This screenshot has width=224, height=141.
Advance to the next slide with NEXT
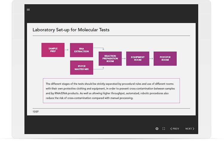click(190, 129)
